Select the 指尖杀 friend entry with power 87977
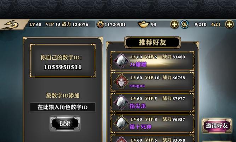 (x=152, y=103)
